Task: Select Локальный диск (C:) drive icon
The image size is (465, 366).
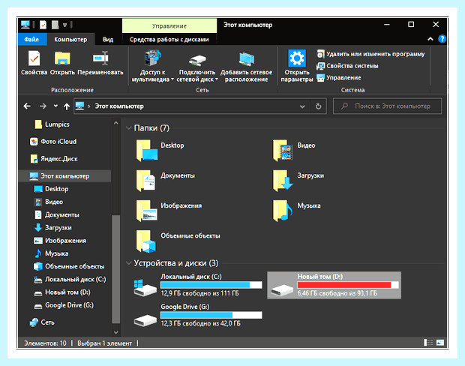Action: (x=145, y=287)
